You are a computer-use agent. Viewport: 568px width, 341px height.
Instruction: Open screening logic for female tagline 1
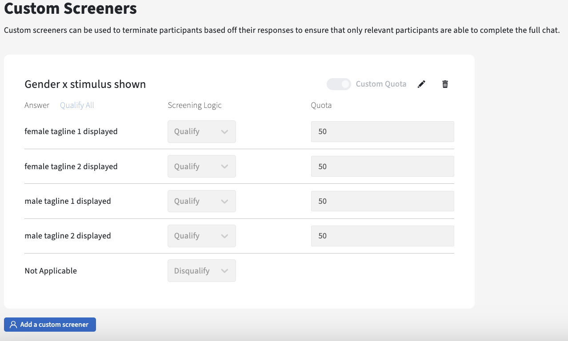coord(201,132)
